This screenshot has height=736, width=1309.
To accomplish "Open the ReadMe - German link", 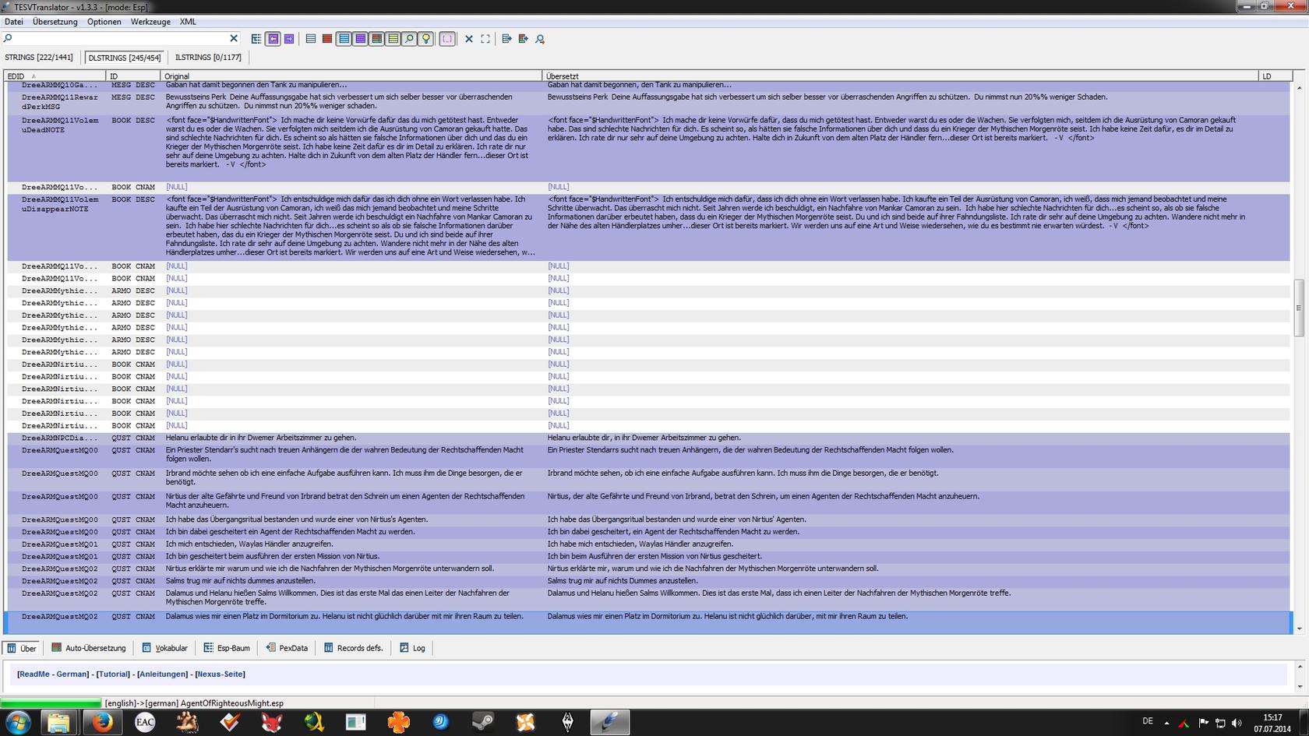I will coord(53,674).
